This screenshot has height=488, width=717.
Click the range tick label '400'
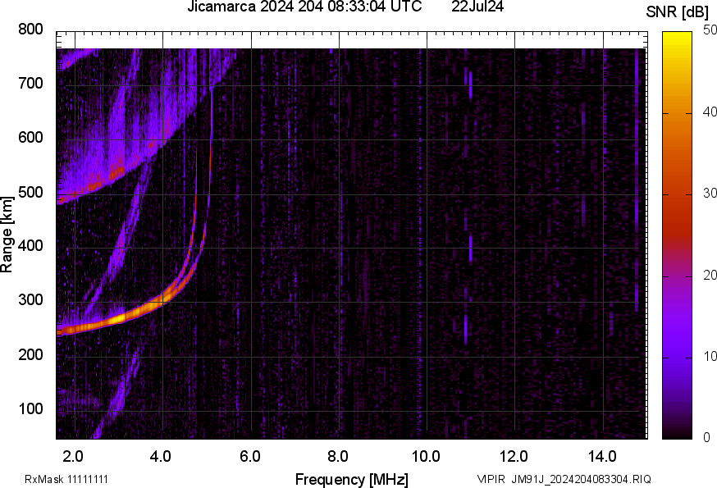pos(30,245)
